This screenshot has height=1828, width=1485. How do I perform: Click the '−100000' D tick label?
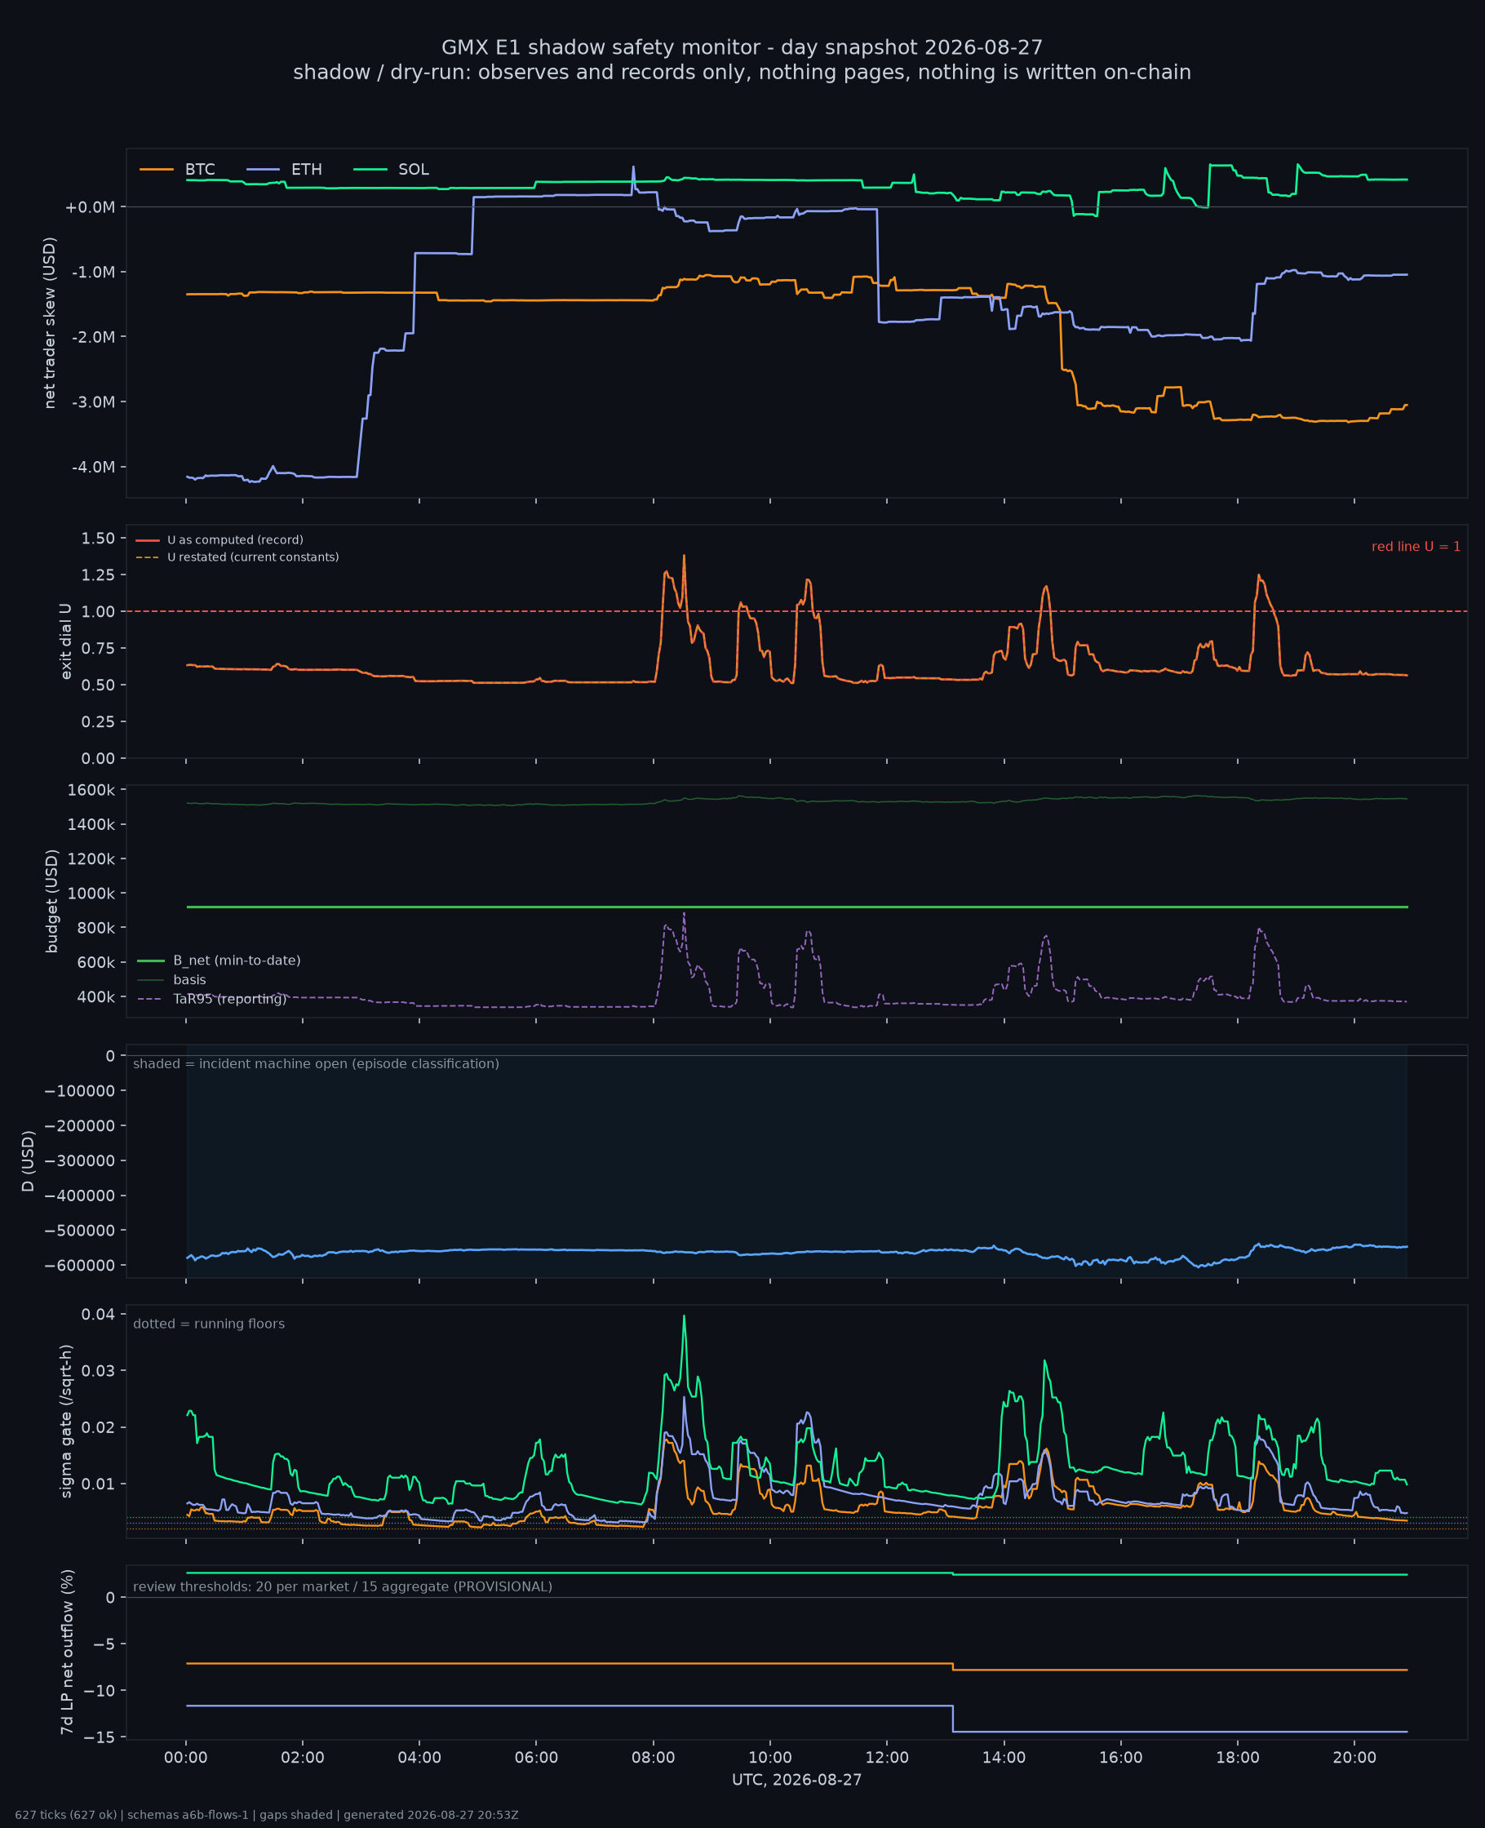(x=78, y=1090)
